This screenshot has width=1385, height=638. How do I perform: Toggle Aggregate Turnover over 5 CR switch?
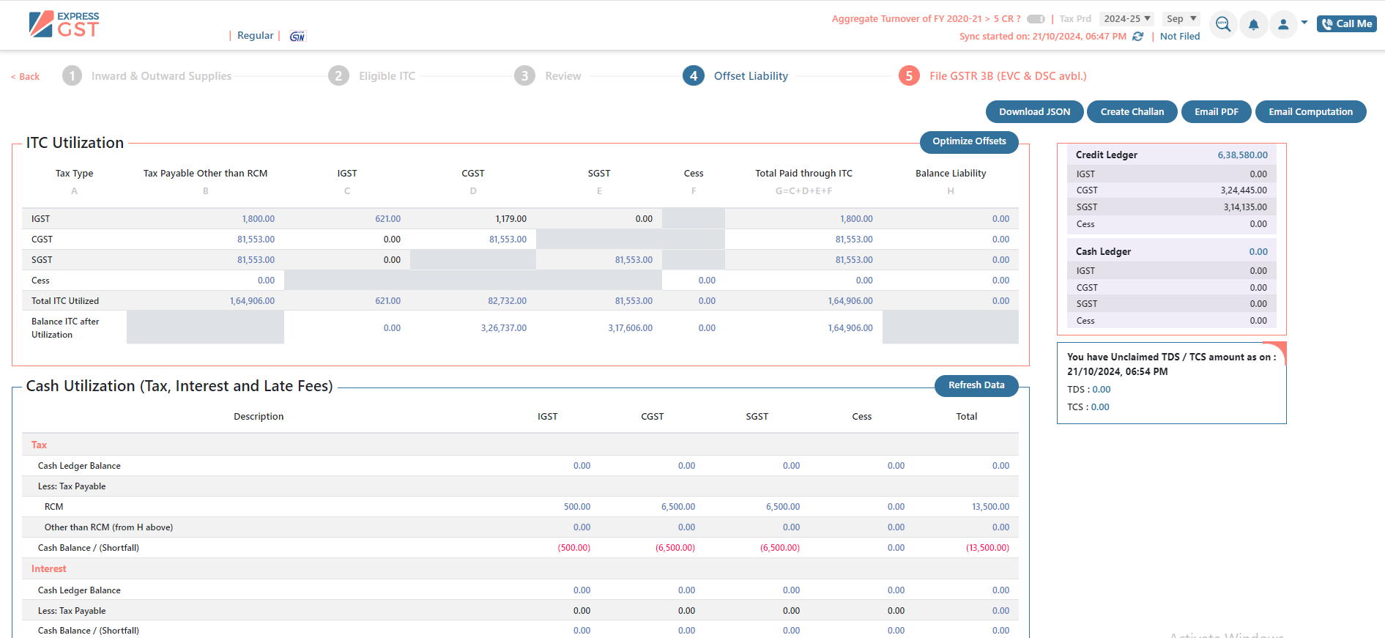[x=1036, y=19]
